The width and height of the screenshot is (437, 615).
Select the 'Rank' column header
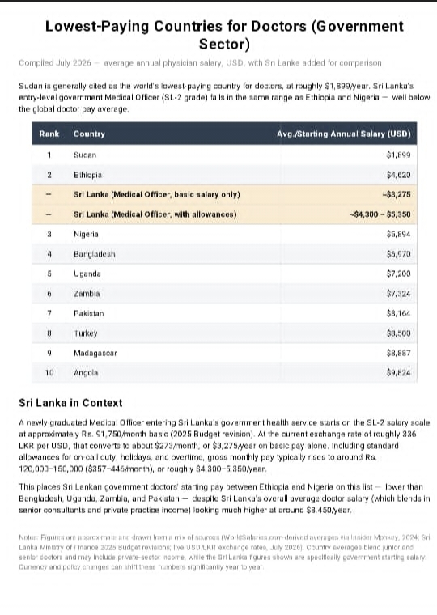click(x=49, y=134)
